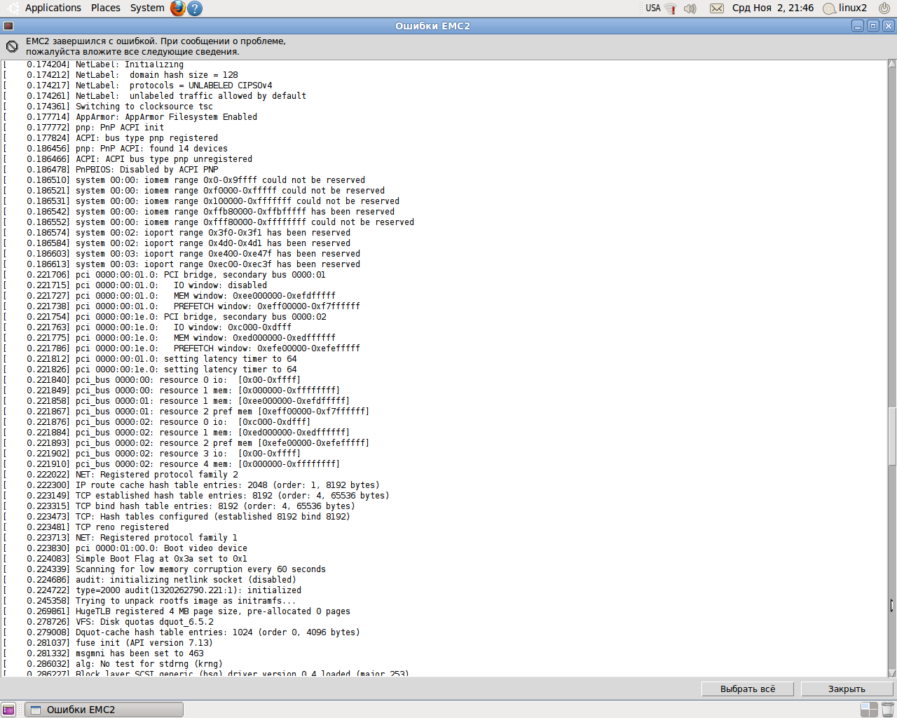Viewport: 897px width, 718px height.
Task: Click the workspace switcher
Action: coord(869,710)
